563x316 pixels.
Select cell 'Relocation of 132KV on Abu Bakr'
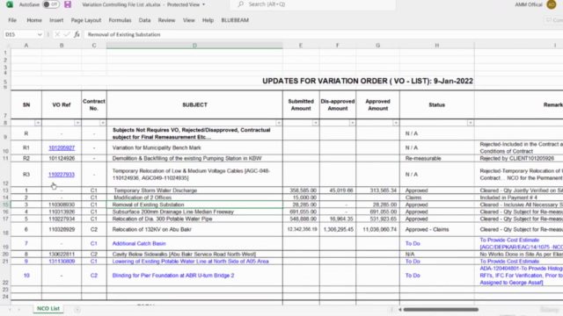[x=194, y=229]
